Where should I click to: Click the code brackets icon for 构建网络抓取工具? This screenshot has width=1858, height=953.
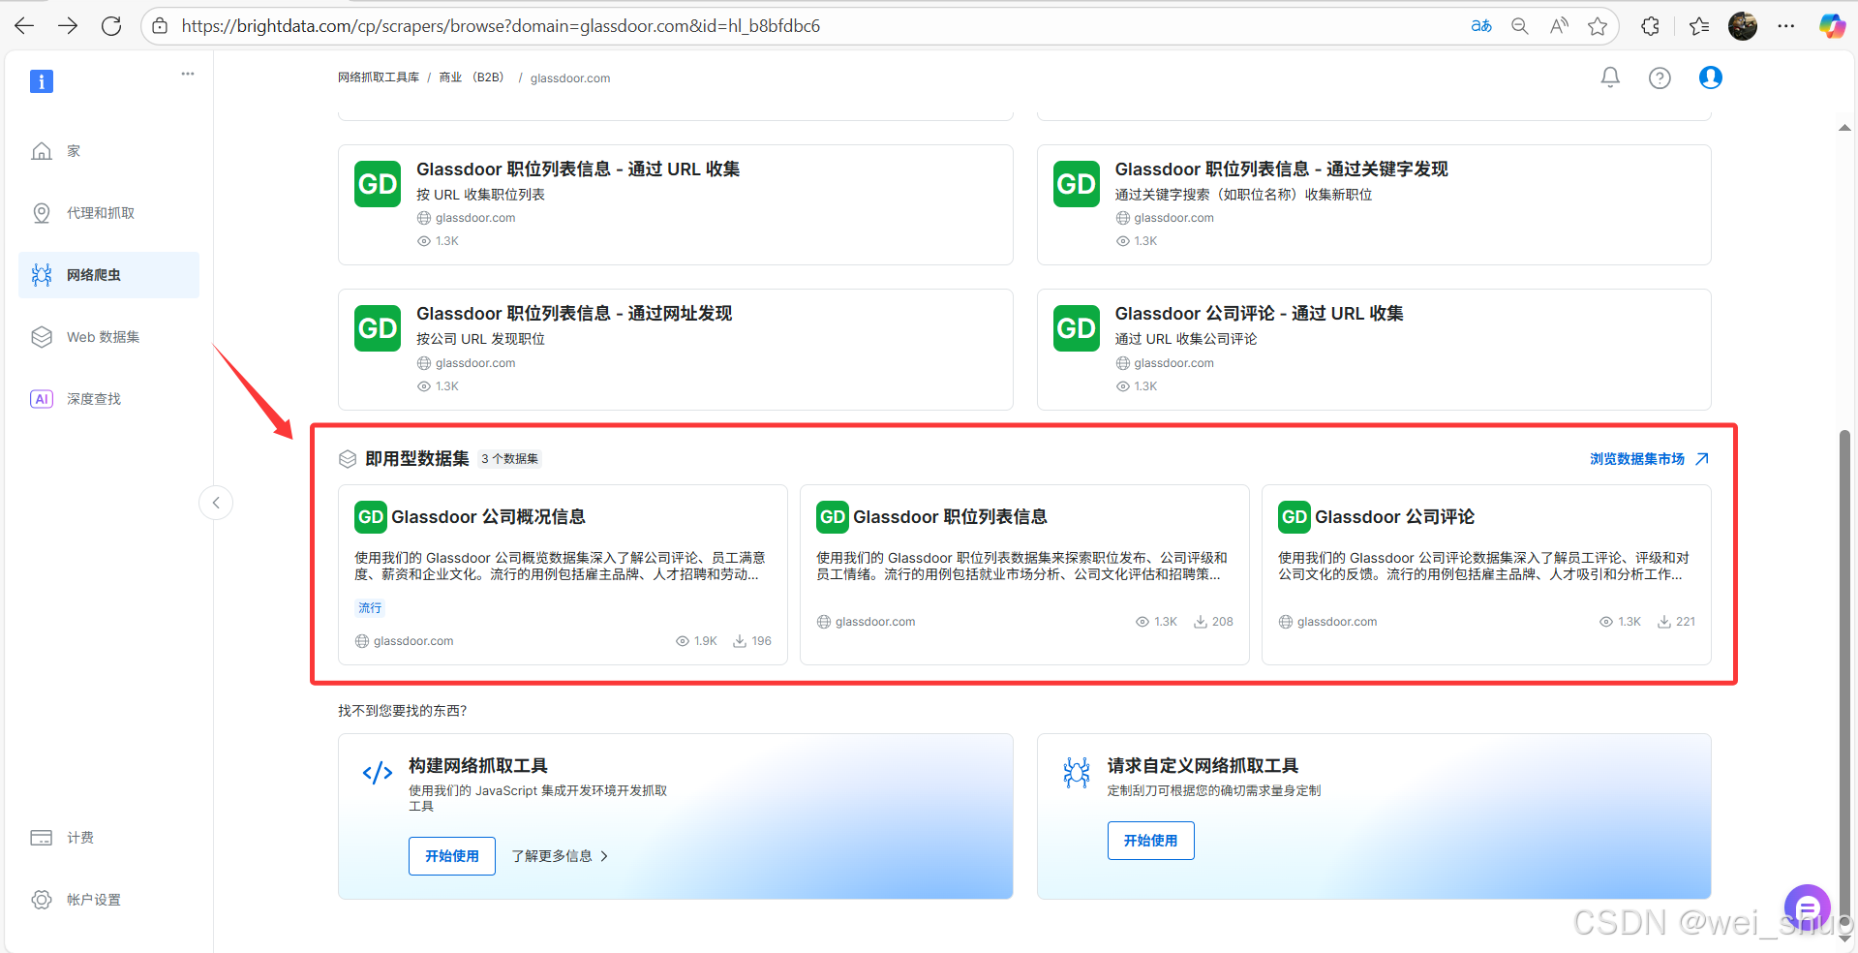tap(378, 773)
